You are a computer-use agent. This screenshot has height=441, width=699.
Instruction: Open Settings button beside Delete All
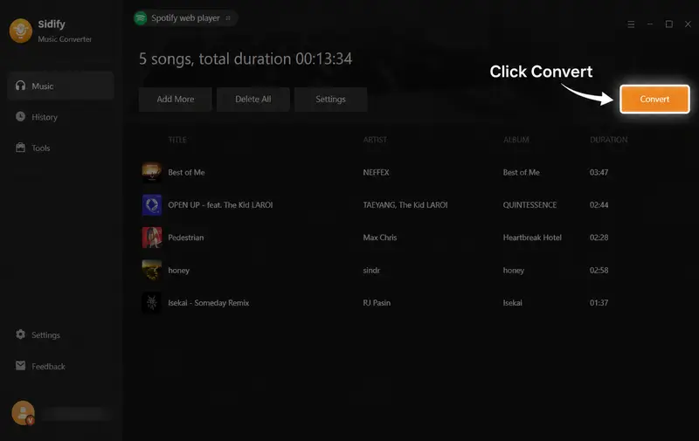[x=330, y=100]
